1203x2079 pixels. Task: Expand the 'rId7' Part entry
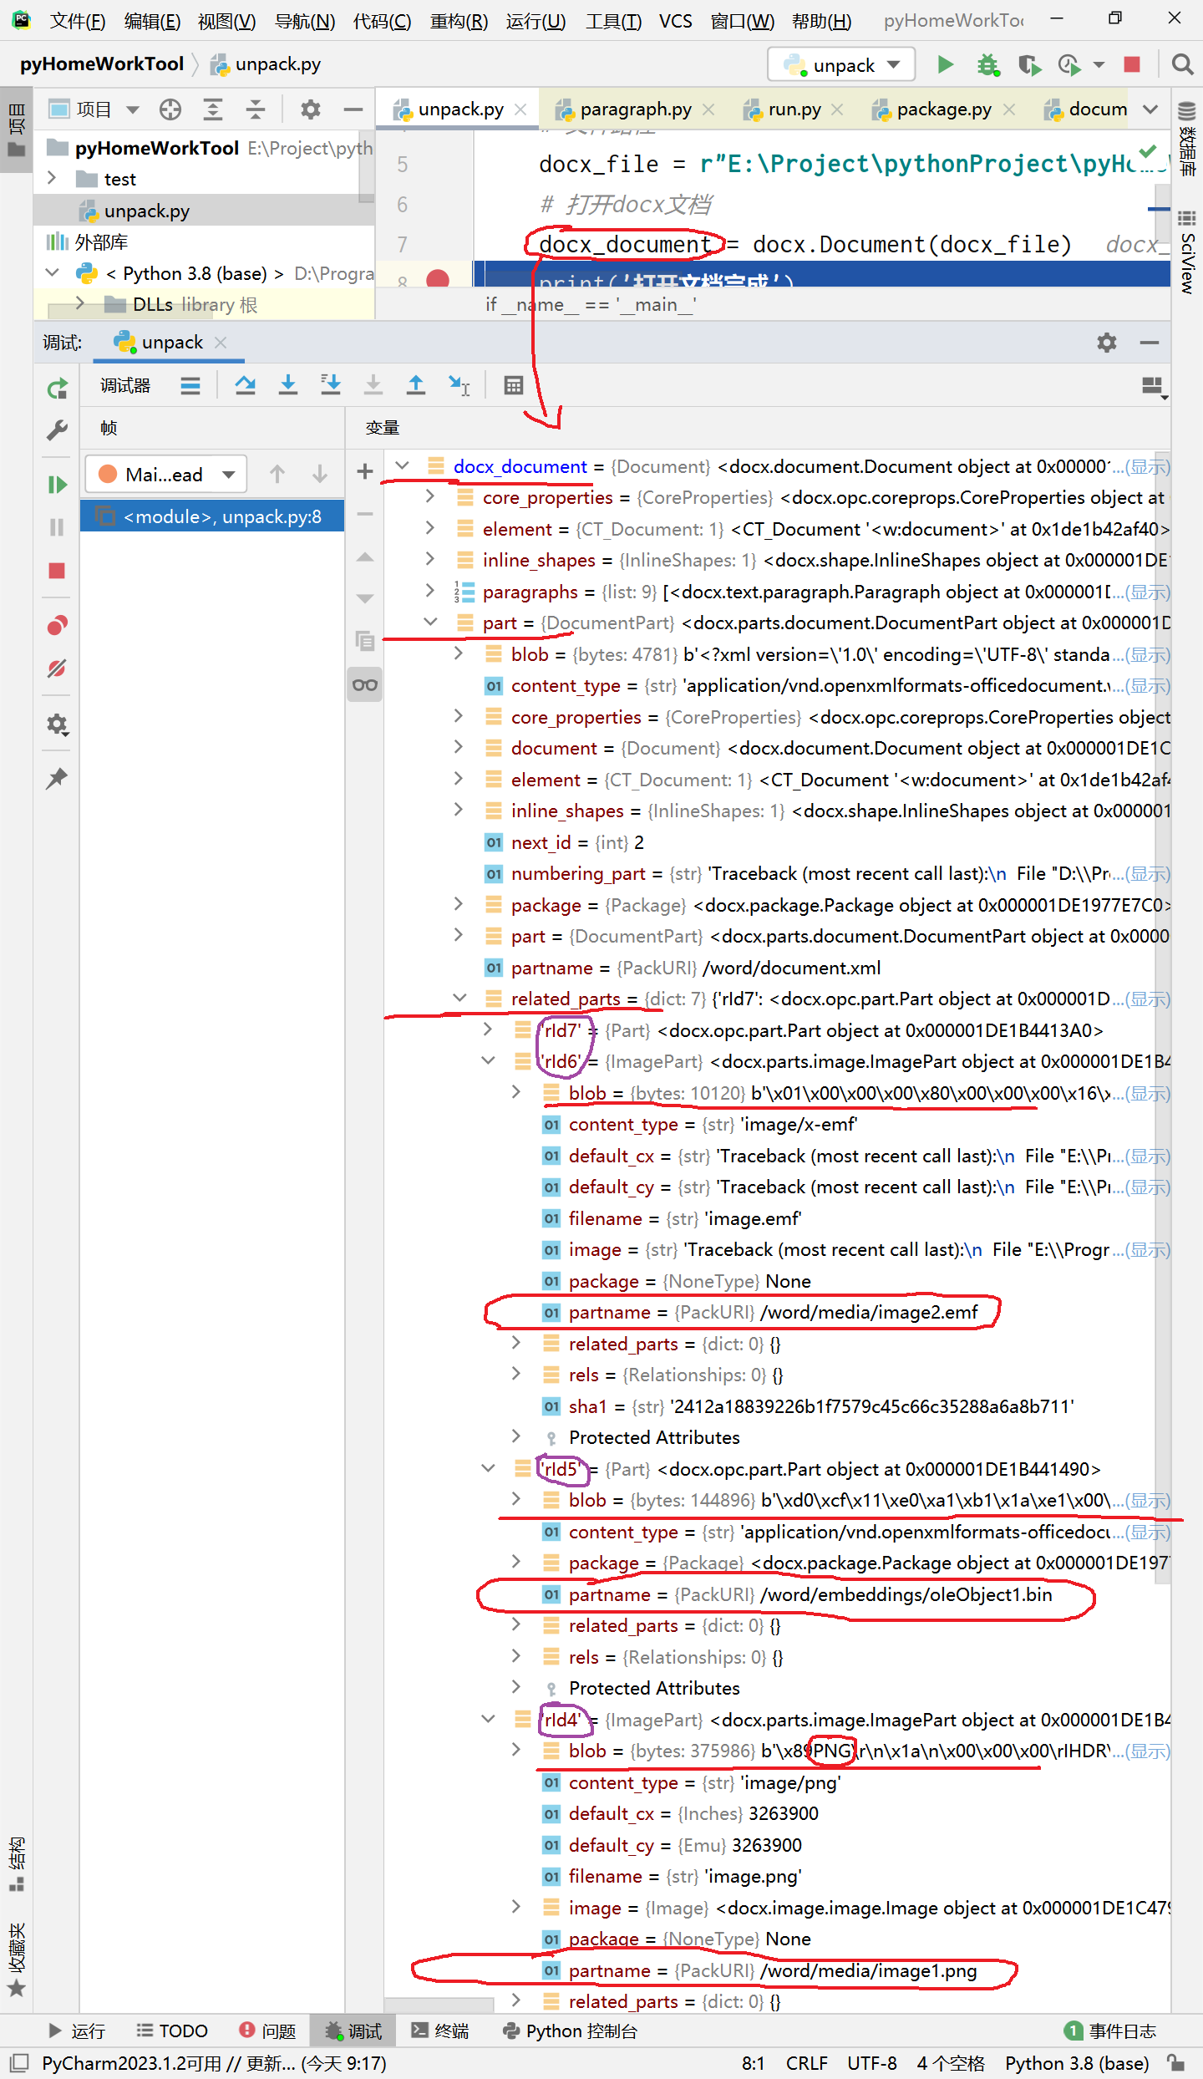[489, 1030]
